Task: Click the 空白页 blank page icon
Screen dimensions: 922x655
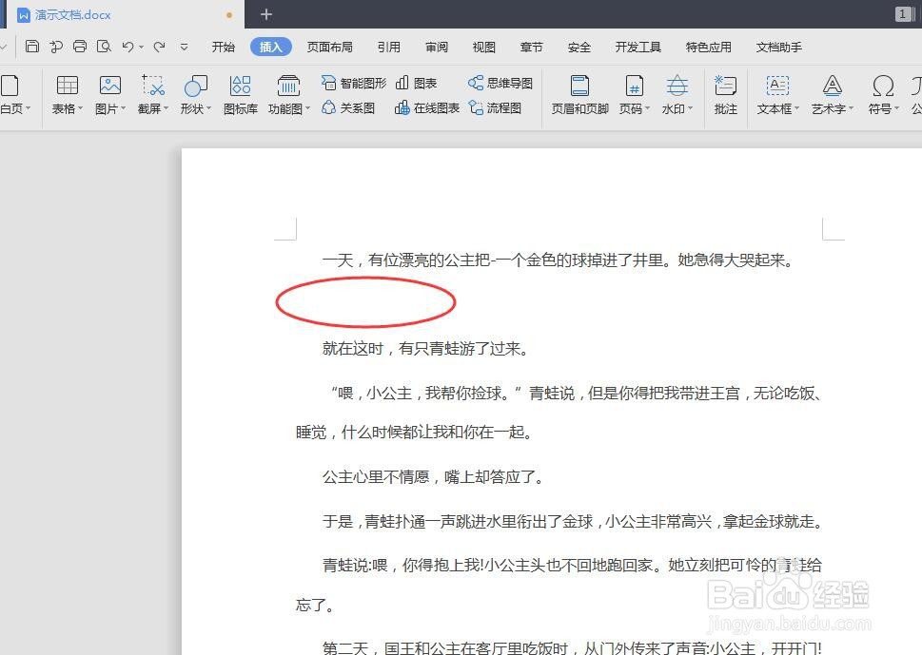Action: (10, 86)
